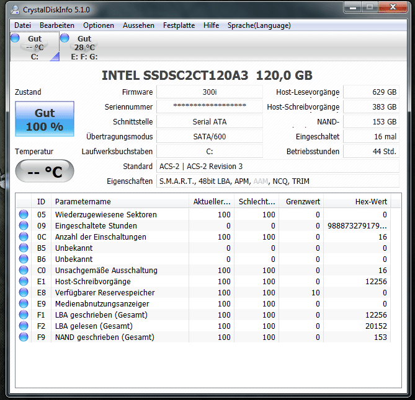This screenshot has height=400, width=415.
Task: Select the NAND geschrieben (Gesamt) row
Action: (203, 337)
